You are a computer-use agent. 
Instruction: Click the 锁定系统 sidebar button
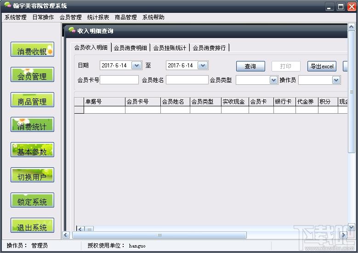pos(32,200)
